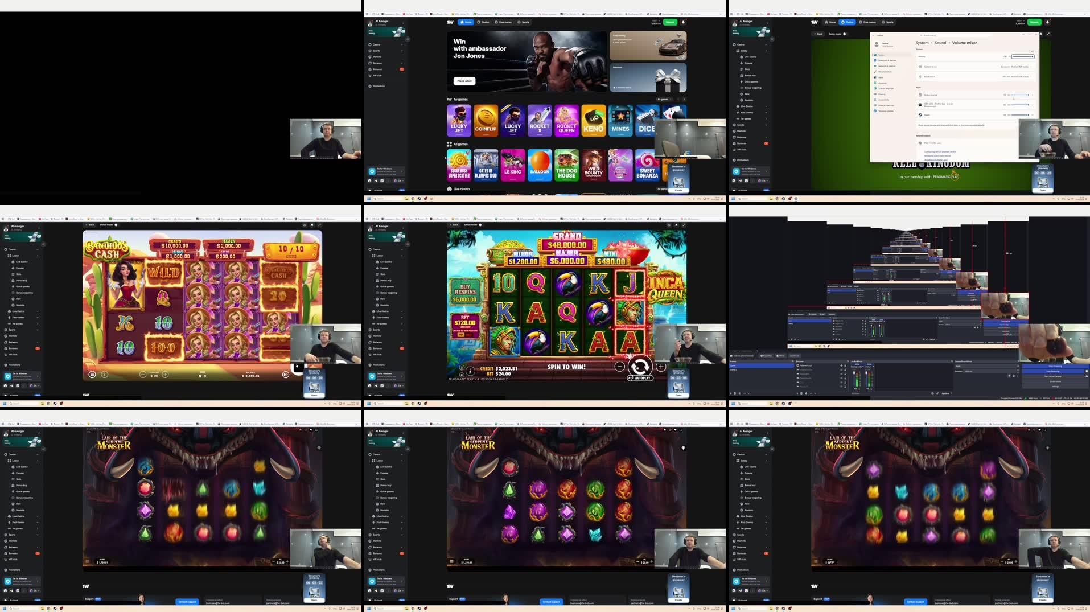Expand Betwave sidebar item on home page frame
This screenshot has height=612, width=1090.
pos(386,63)
